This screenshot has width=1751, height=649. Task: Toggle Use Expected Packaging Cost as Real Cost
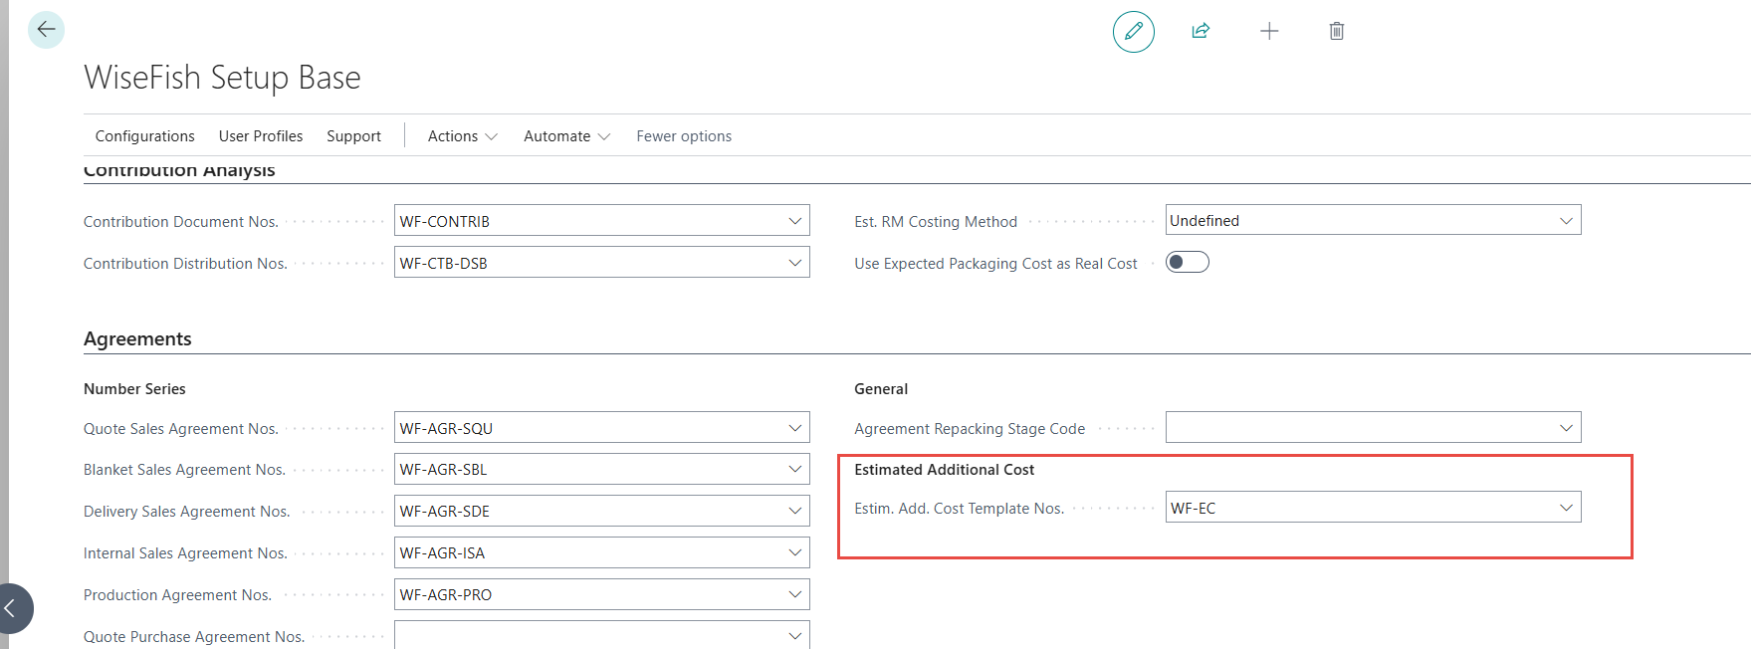[1187, 262]
